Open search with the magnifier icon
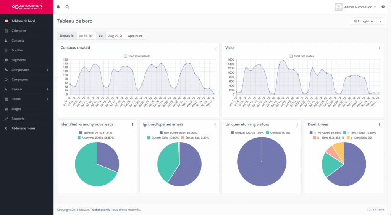Image resolution: width=391 pixels, height=215 pixels. coord(67,7)
